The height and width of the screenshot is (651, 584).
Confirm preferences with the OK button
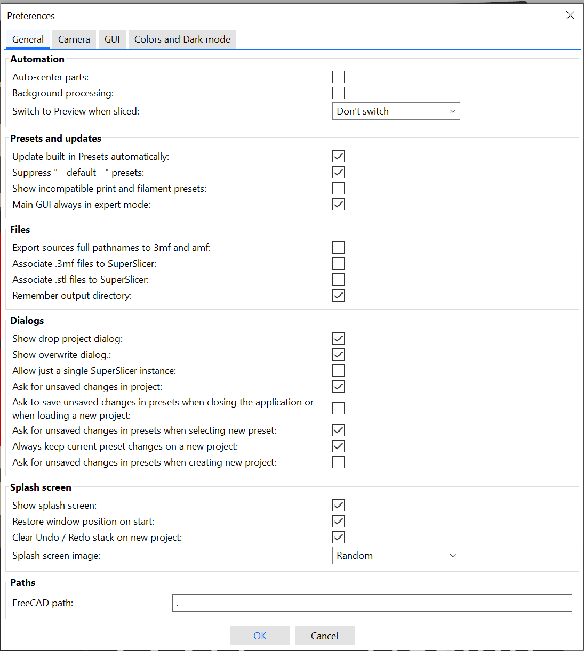(260, 636)
